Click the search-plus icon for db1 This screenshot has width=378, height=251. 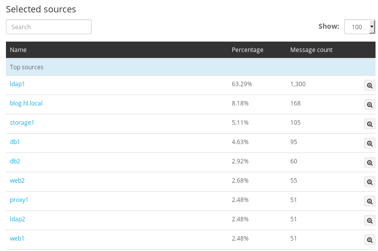(370, 144)
